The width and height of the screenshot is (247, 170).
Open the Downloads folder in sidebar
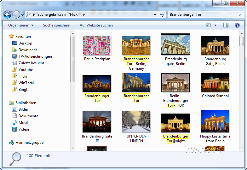(28, 50)
